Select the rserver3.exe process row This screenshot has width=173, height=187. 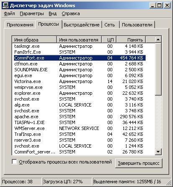[x=80, y=140]
